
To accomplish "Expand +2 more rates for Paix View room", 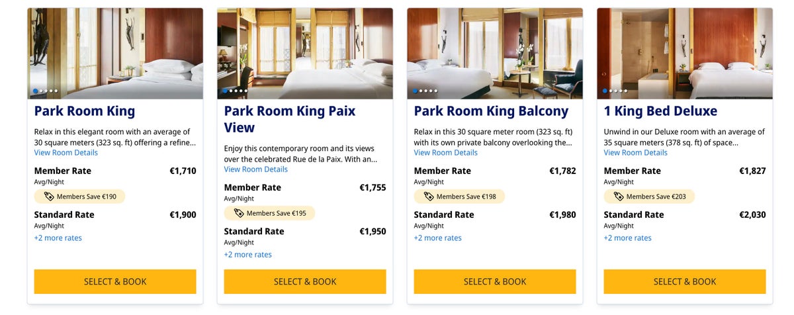I will coord(248,254).
